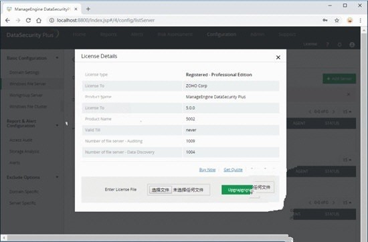Click the browser home icon
The height and width of the screenshot is (242, 368).
pos(39,21)
